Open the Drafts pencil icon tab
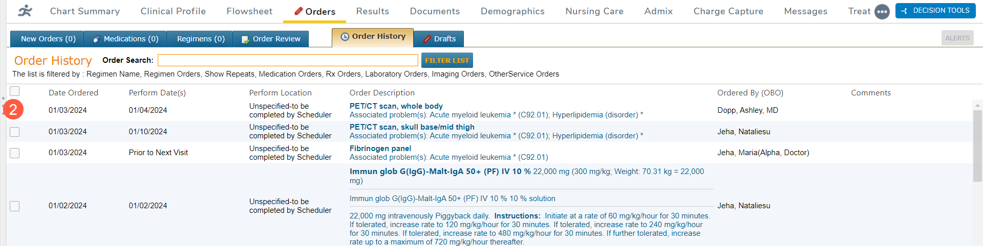 (428, 39)
